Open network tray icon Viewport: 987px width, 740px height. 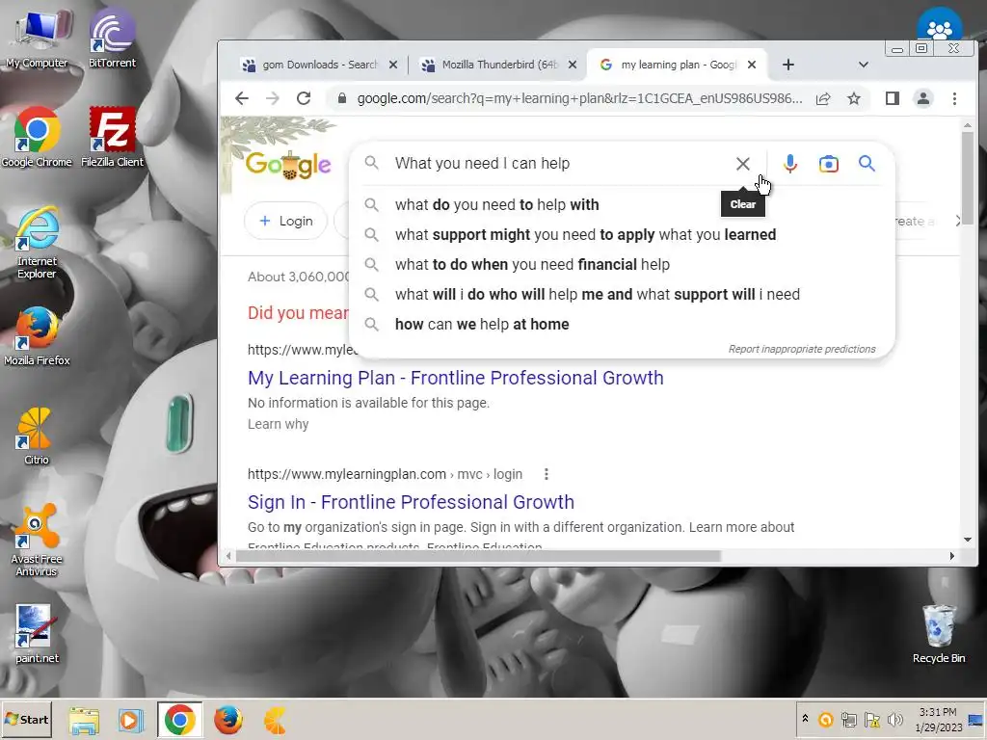pyautogui.click(x=848, y=719)
